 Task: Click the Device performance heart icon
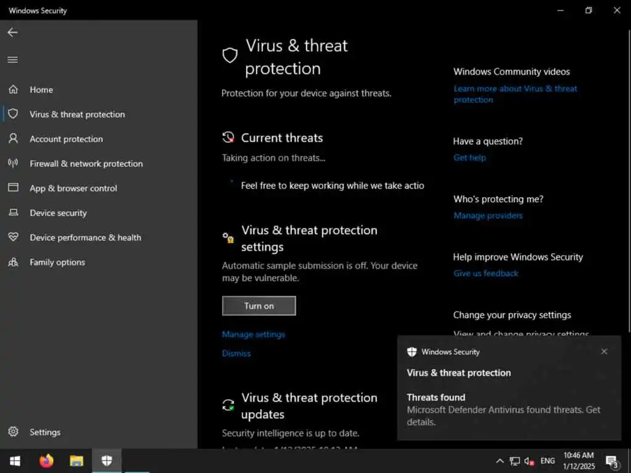pyautogui.click(x=14, y=237)
